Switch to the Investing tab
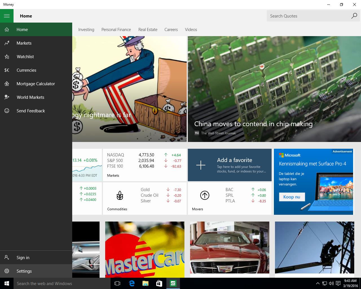This screenshot has width=361, height=289. click(86, 29)
